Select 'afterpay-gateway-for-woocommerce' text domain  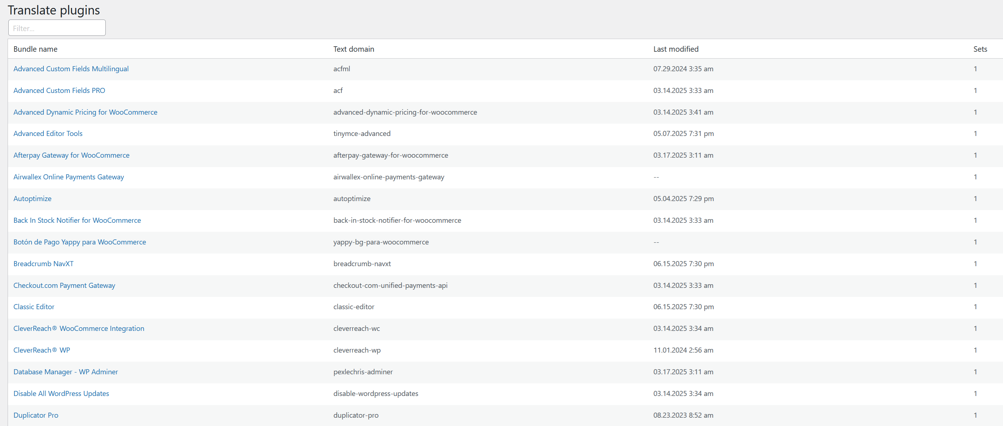[x=391, y=156]
